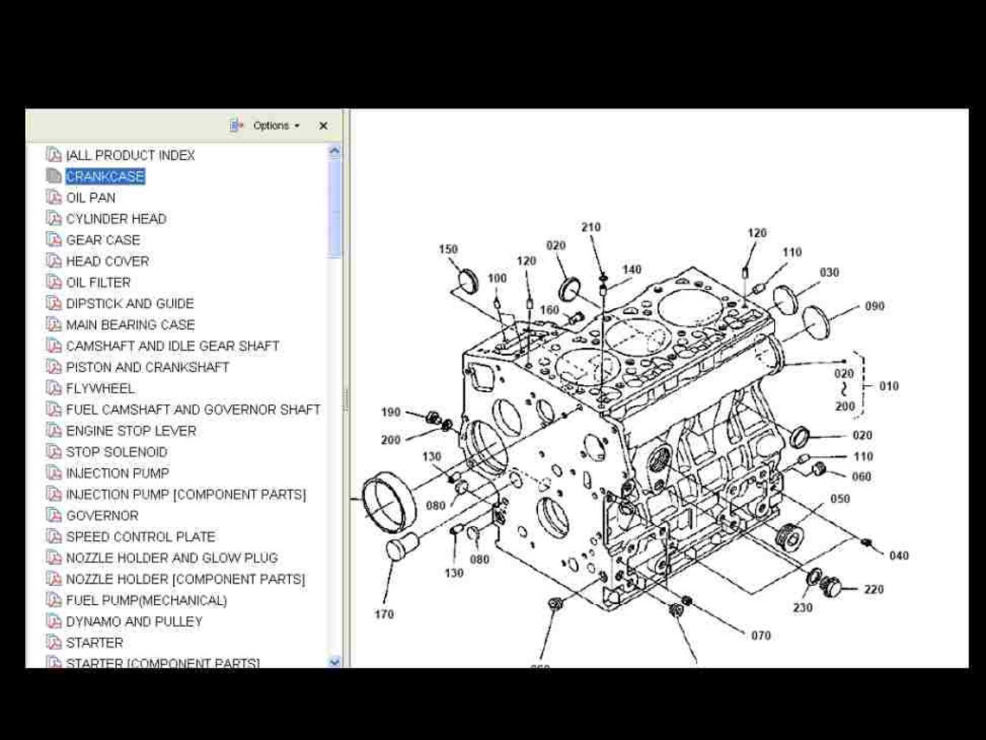Click the PDF icon beside INJECTION PUMP
986x740 pixels.
pos(54,473)
